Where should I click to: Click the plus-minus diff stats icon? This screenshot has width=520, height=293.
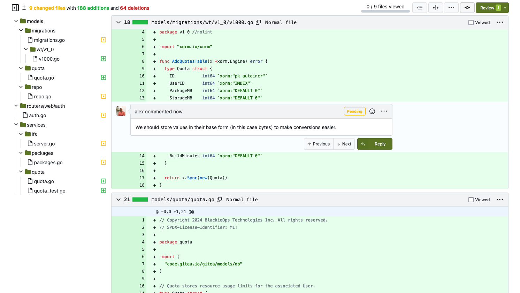coord(24,8)
